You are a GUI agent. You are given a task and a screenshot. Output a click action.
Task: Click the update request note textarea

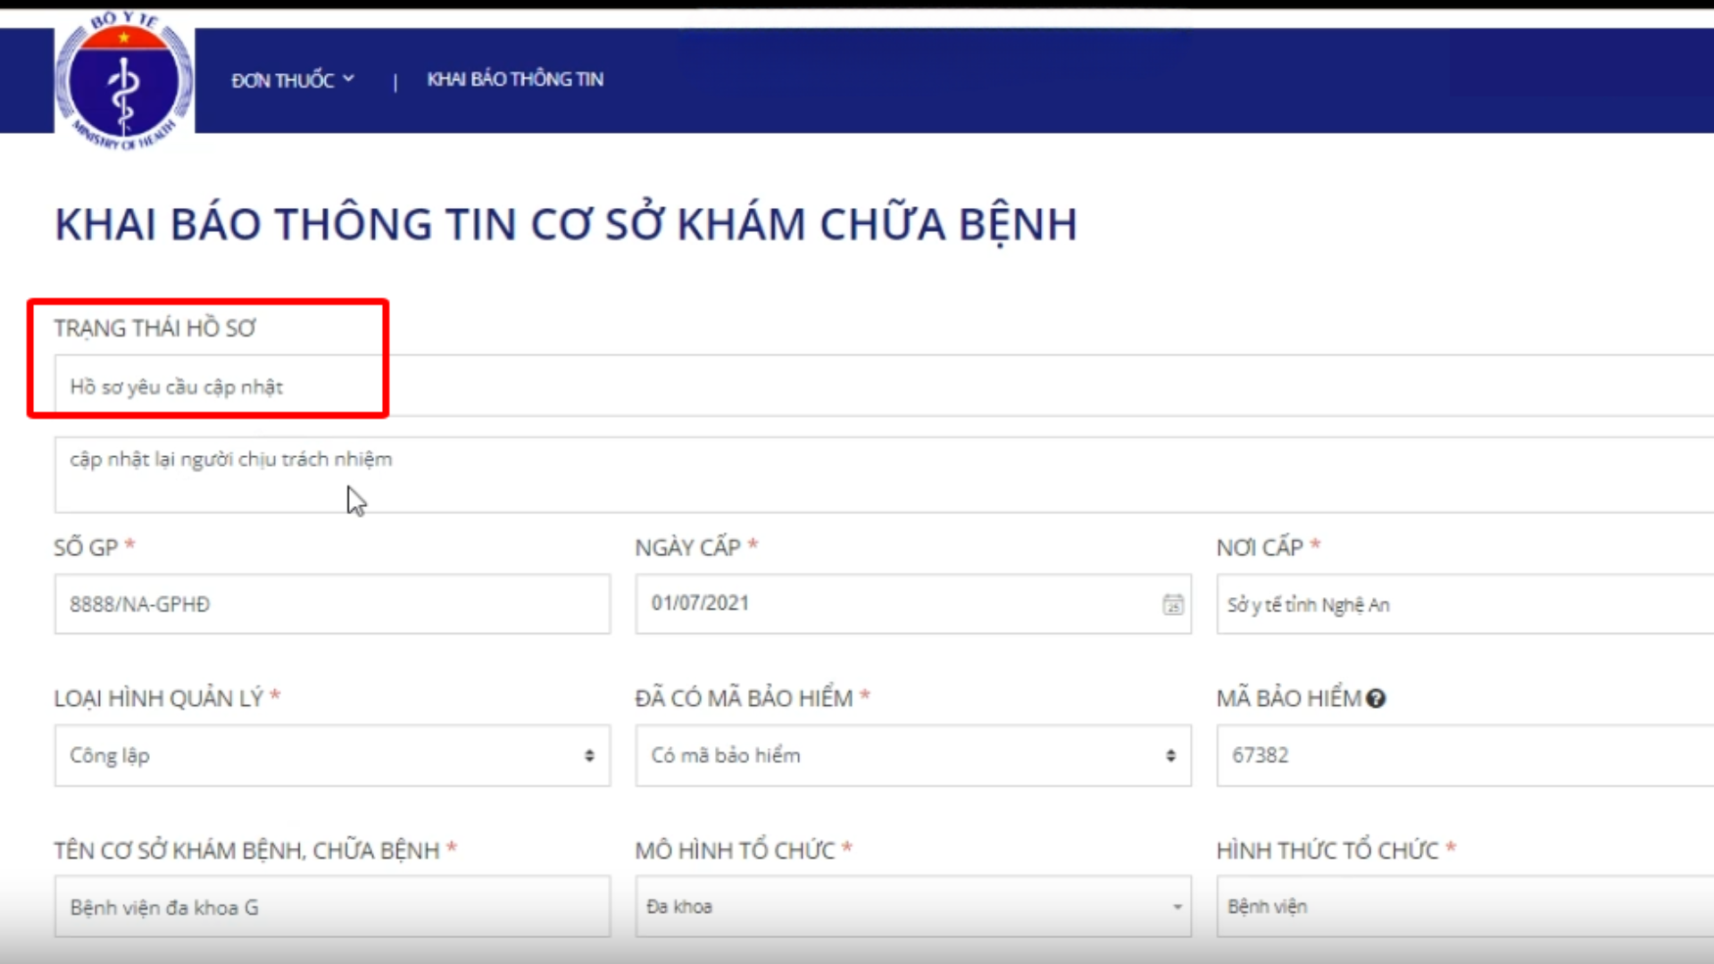(x=884, y=475)
